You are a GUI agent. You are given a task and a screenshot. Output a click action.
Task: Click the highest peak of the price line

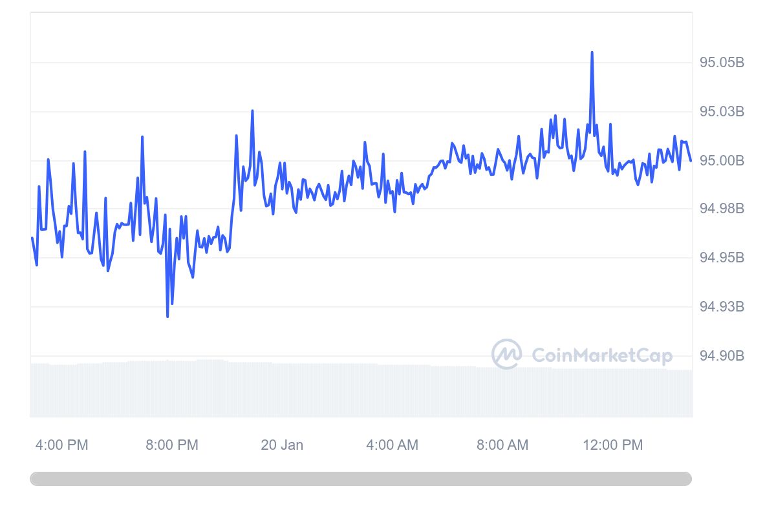[x=592, y=52]
